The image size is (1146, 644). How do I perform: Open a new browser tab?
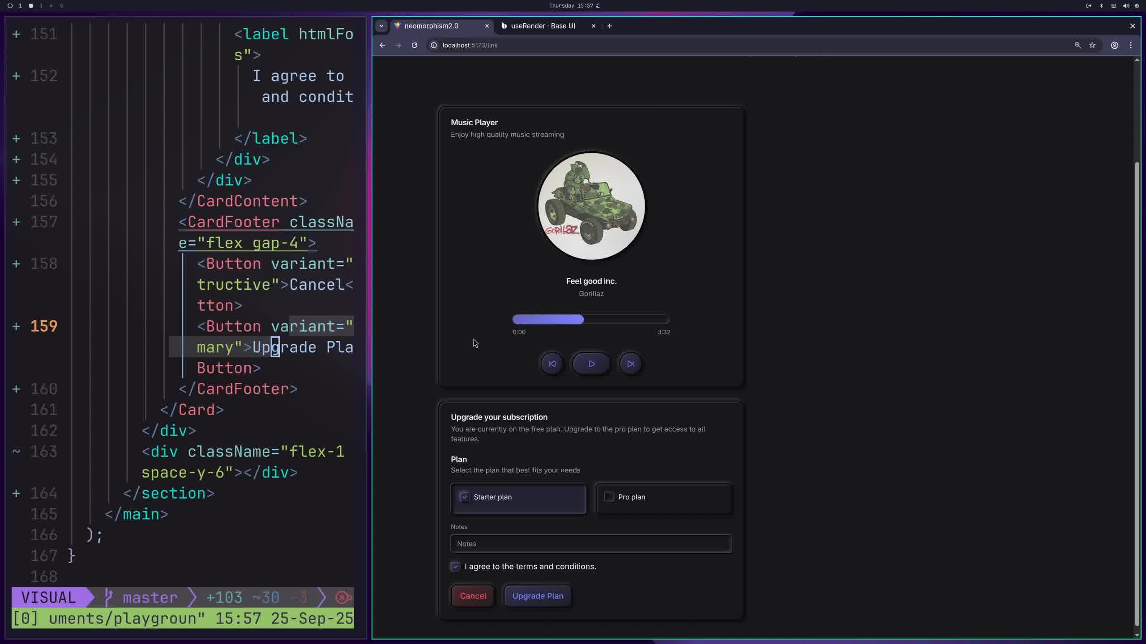pyautogui.click(x=610, y=26)
